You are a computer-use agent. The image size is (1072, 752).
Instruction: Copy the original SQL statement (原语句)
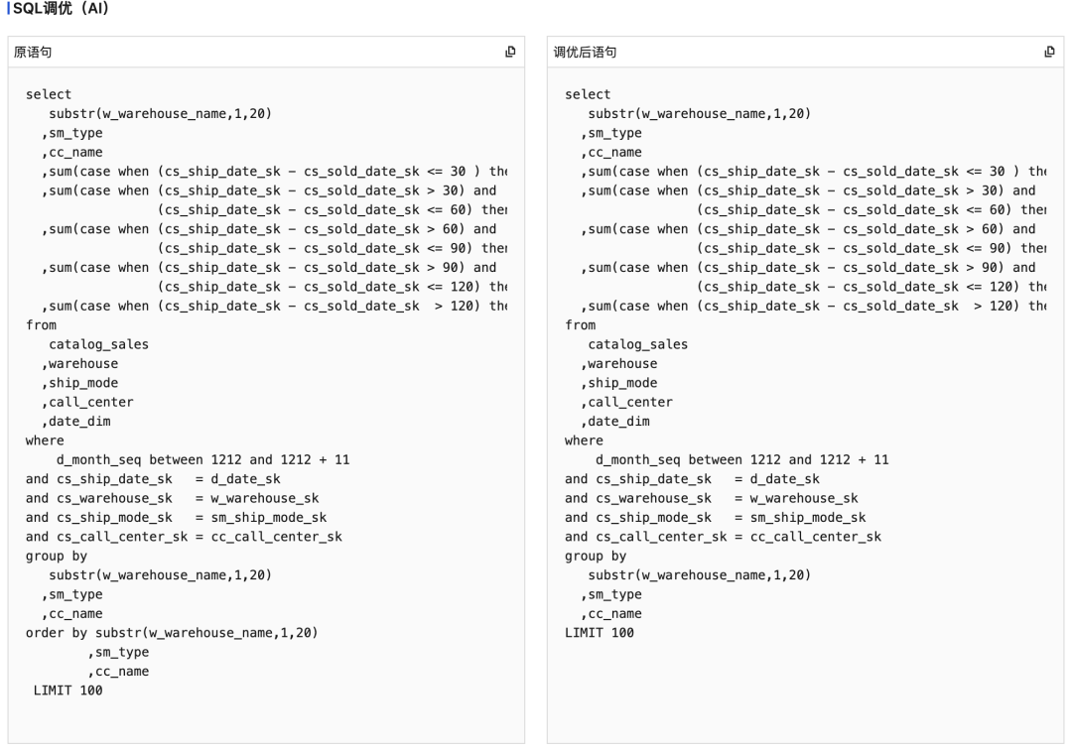pyautogui.click(x=510, y=52)
